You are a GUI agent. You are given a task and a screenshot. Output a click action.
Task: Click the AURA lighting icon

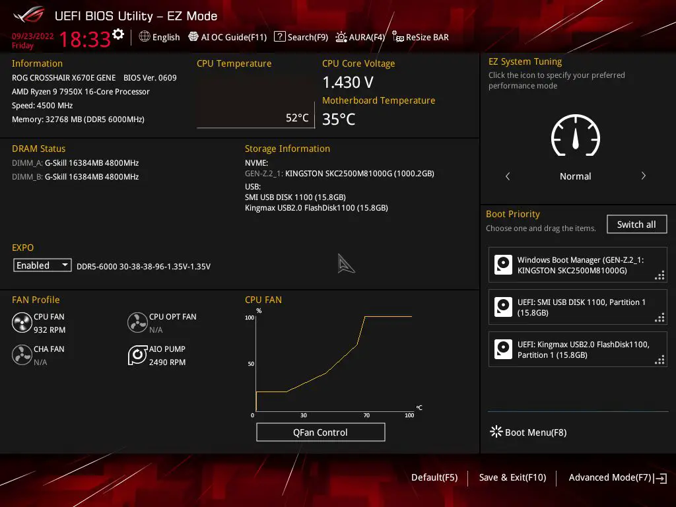coord(341,37)
